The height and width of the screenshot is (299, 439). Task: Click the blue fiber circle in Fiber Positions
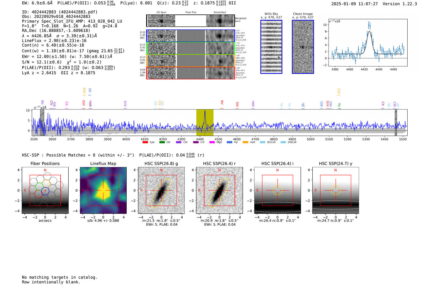[x=45, y=190]
